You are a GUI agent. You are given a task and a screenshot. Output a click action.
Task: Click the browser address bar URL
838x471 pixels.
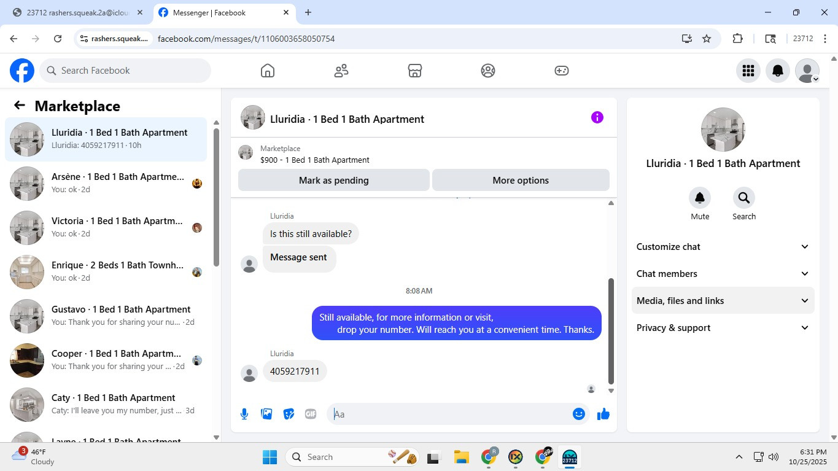[246, 39]
